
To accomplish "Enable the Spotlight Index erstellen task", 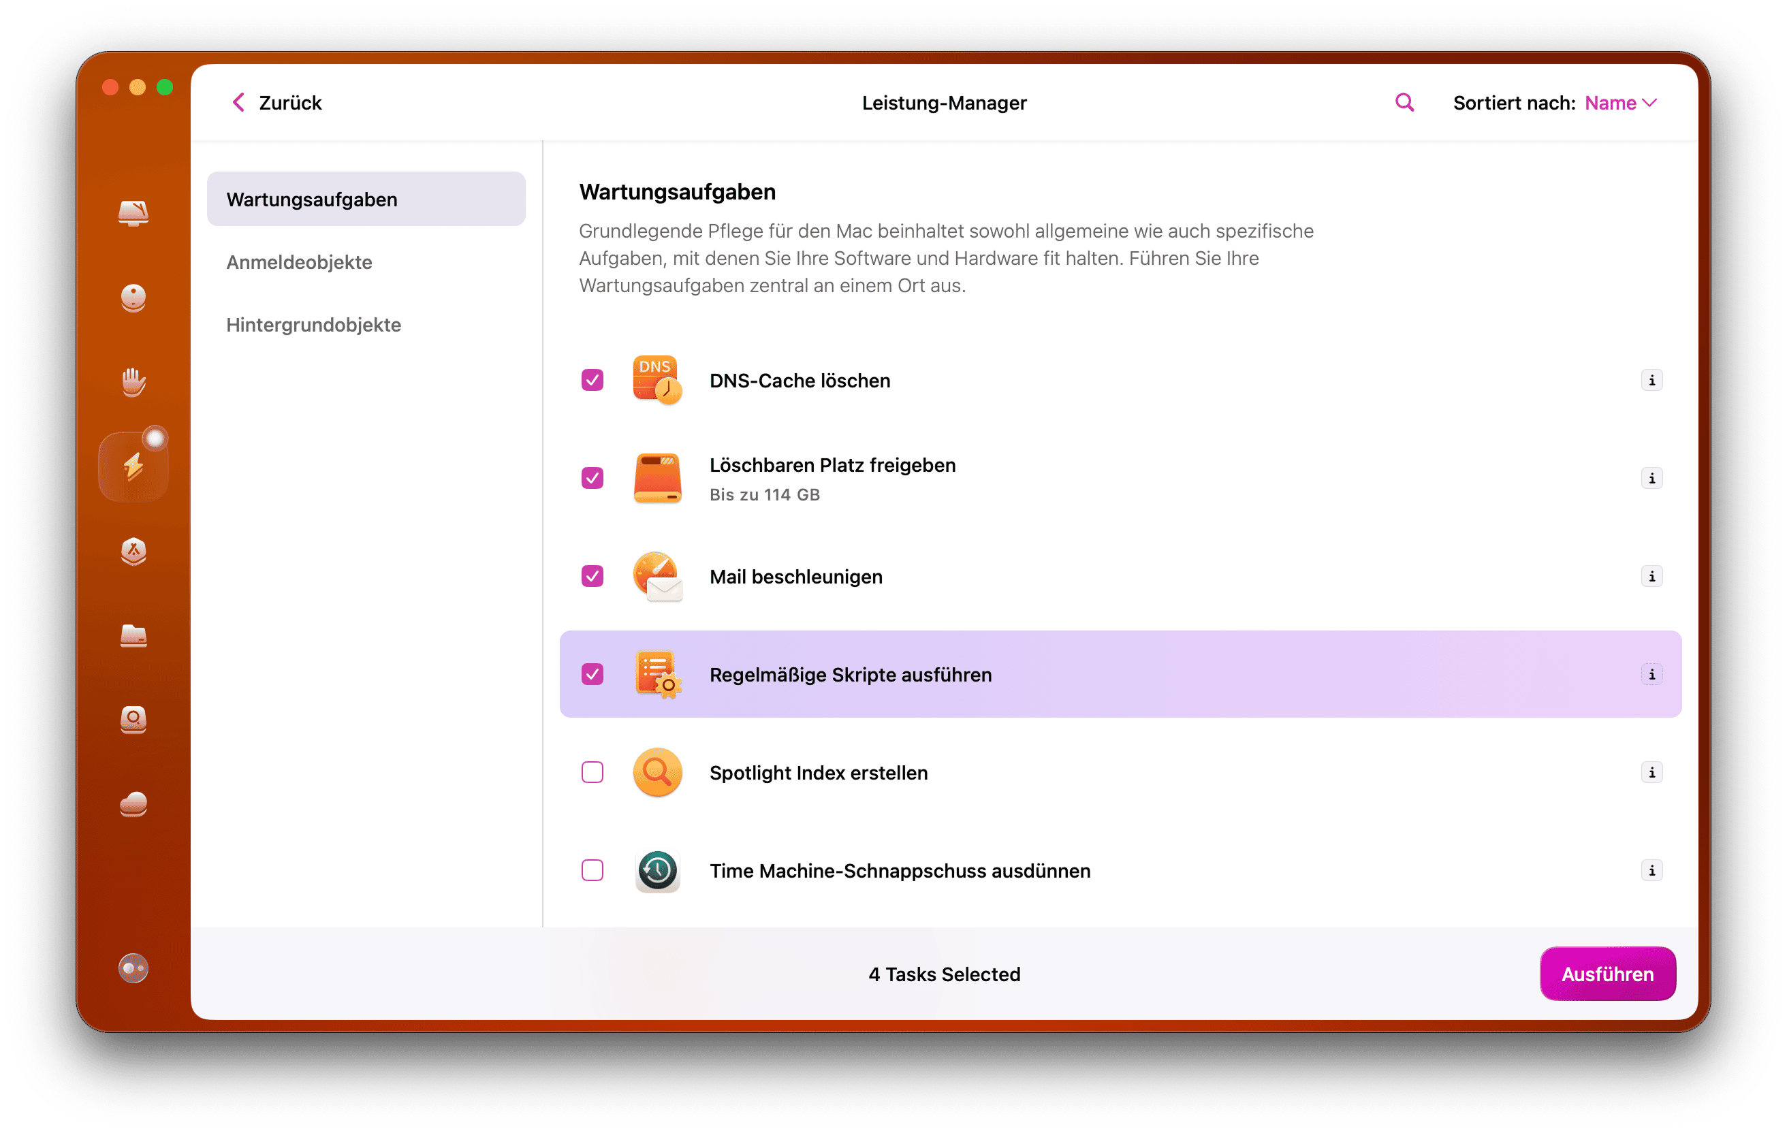I will click(x=591, y=772).
